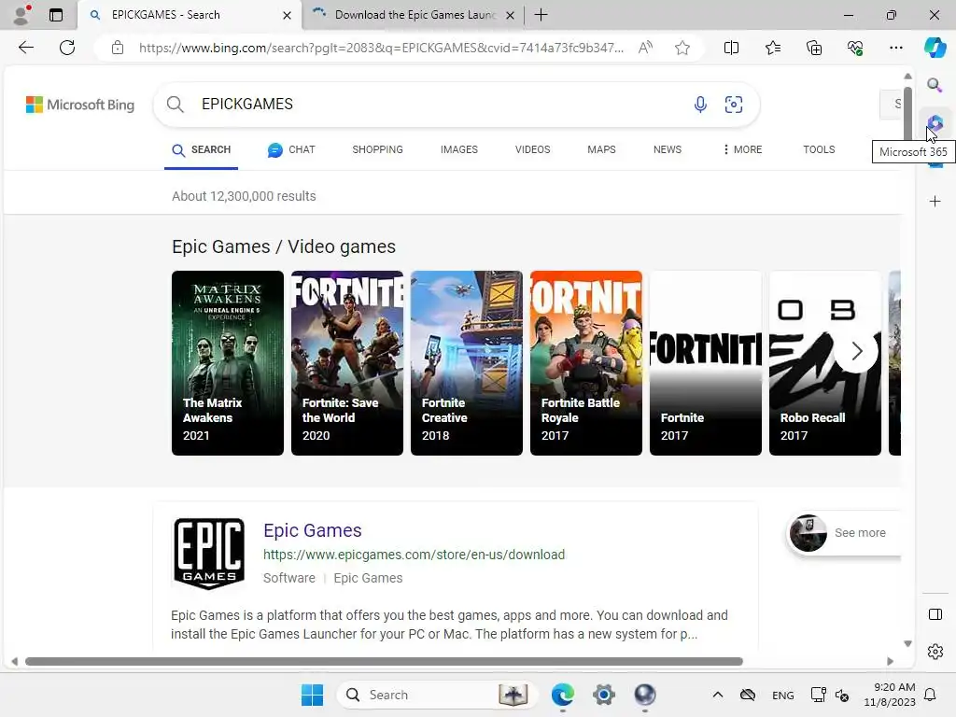
Task: Open the MAPS results tab
Action: click(601, 149)
